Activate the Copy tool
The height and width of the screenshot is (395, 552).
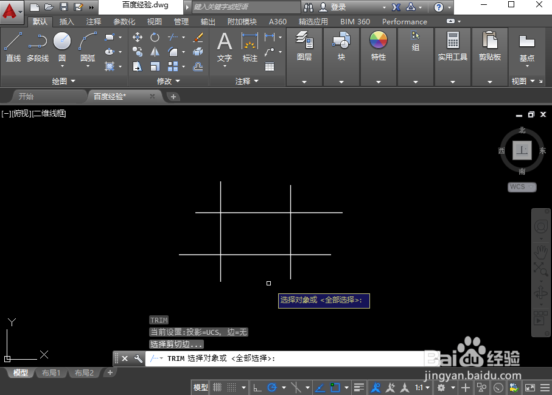pyautogui.click(x=138, y=52)
